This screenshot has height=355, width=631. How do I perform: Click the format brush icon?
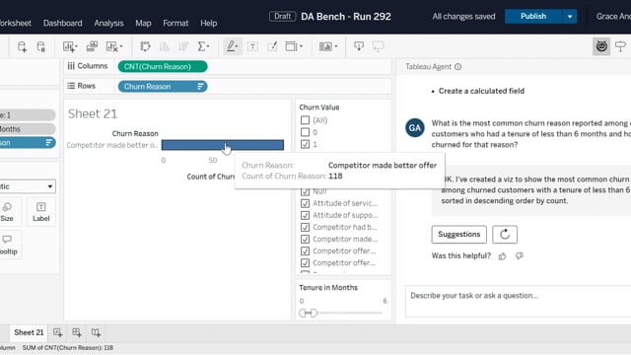tap(272, 46)
